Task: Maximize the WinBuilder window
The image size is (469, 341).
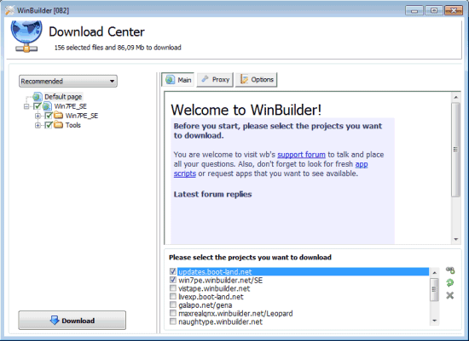Action: (434, 10)
